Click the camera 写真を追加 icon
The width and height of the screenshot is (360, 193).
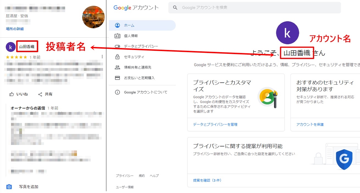[9, 187]
